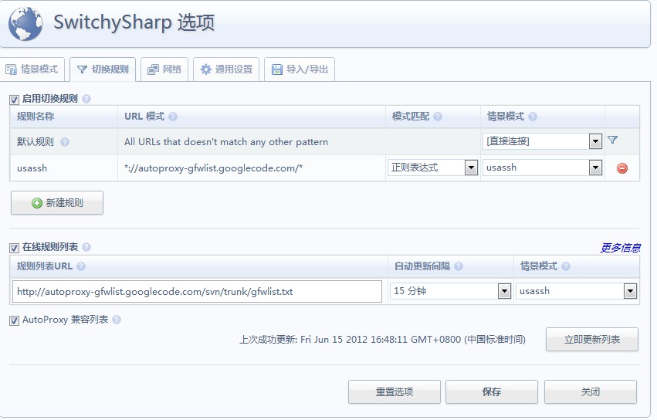Switch to 切换规则 tab
This screenshot has width=657, height=420.
pyautogui.click(x=103, y=69)
